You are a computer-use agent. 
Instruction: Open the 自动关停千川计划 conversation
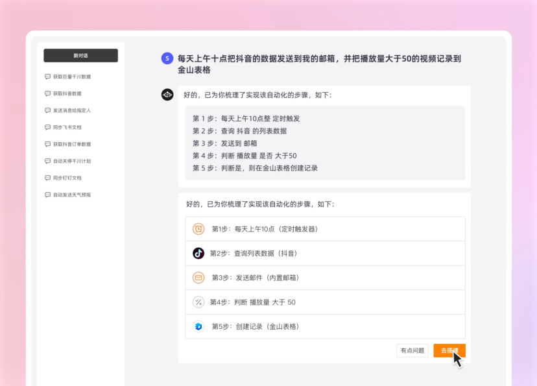click(x=71, y=161)
